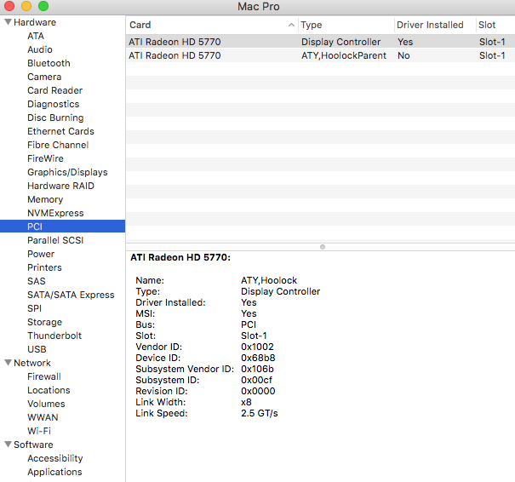
Task: Select Power in the sidebar
Action: point(41,254)
